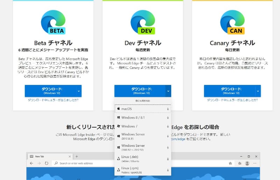
Task: Click the profile avatar icon in the illustration
Action: click(247, 163)
